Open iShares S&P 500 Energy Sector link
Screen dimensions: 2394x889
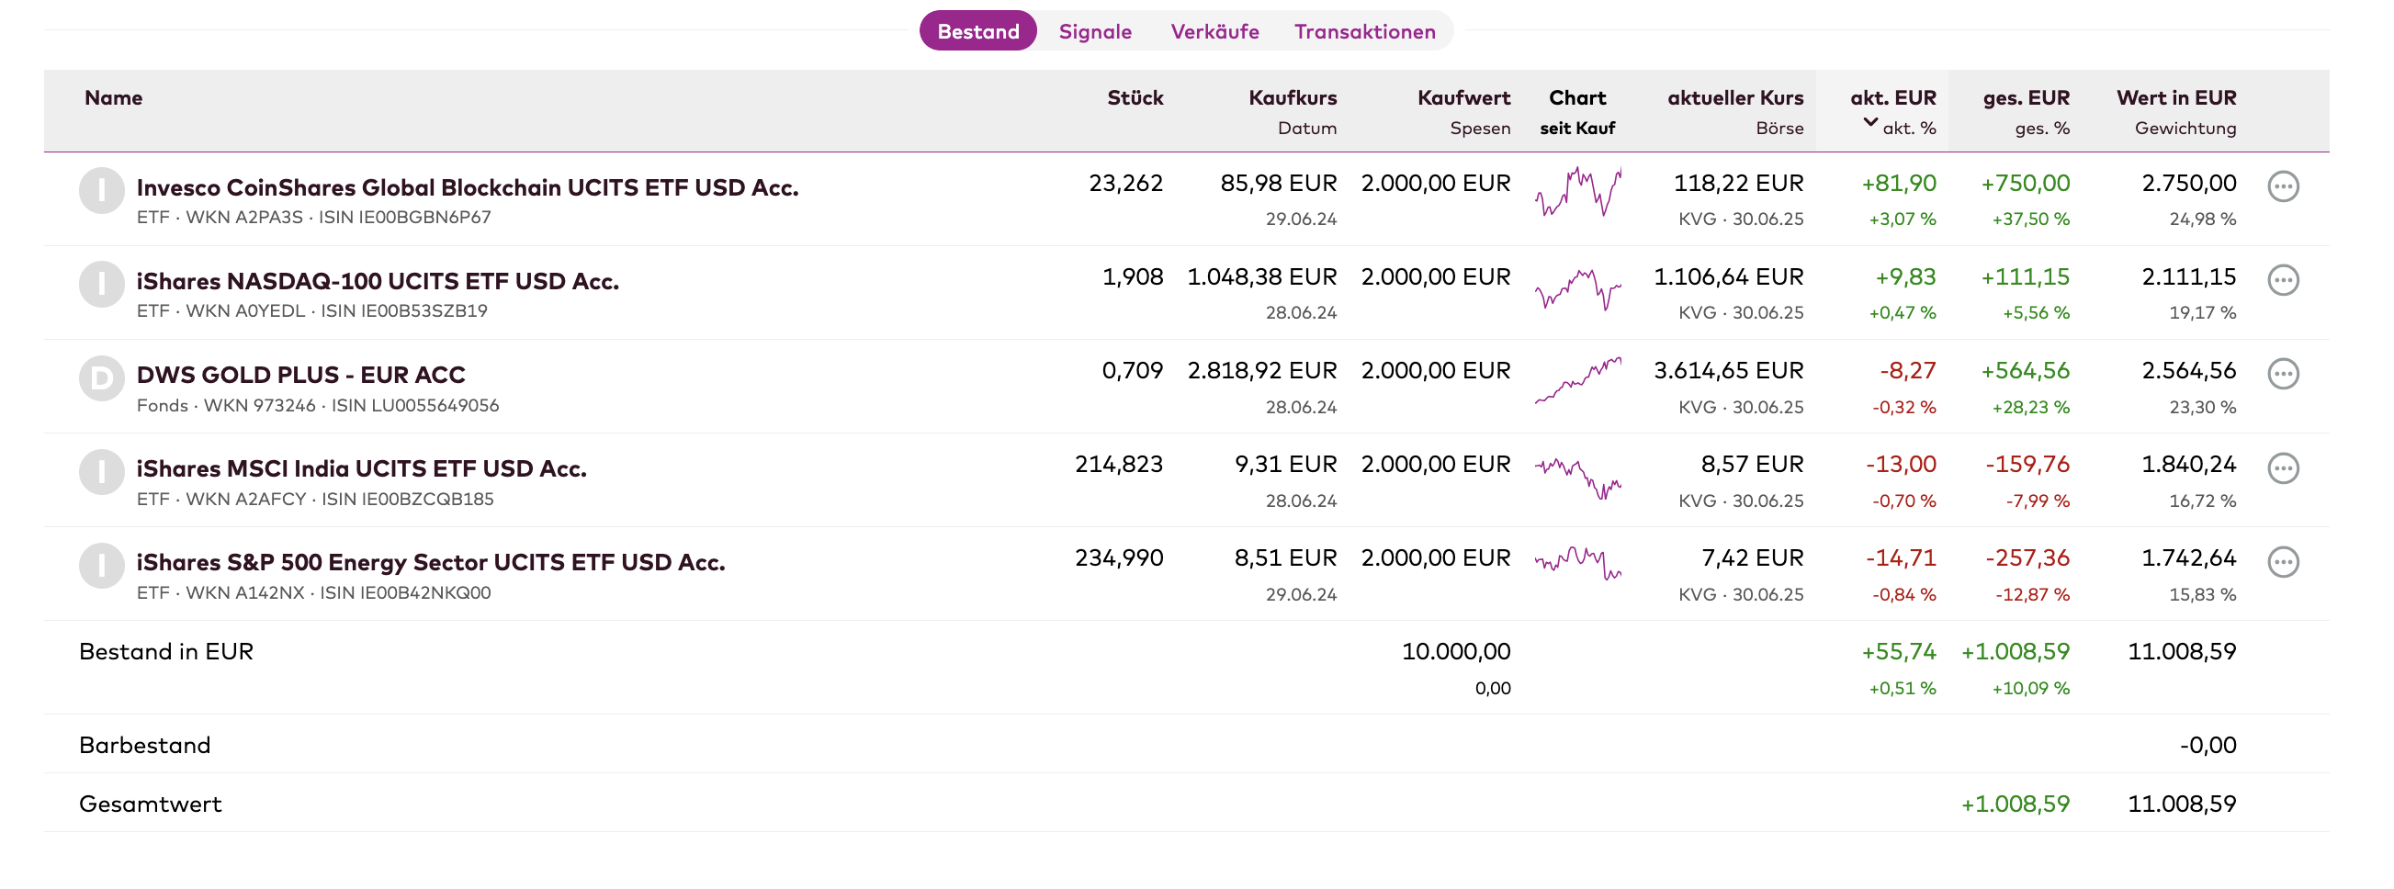(x=430, y=563)
